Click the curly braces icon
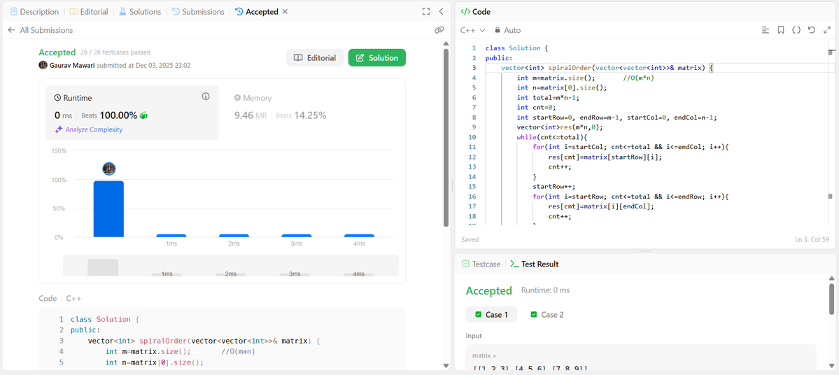Image resolution: width=839 pixels, height=375 pixels. (796, 31)
